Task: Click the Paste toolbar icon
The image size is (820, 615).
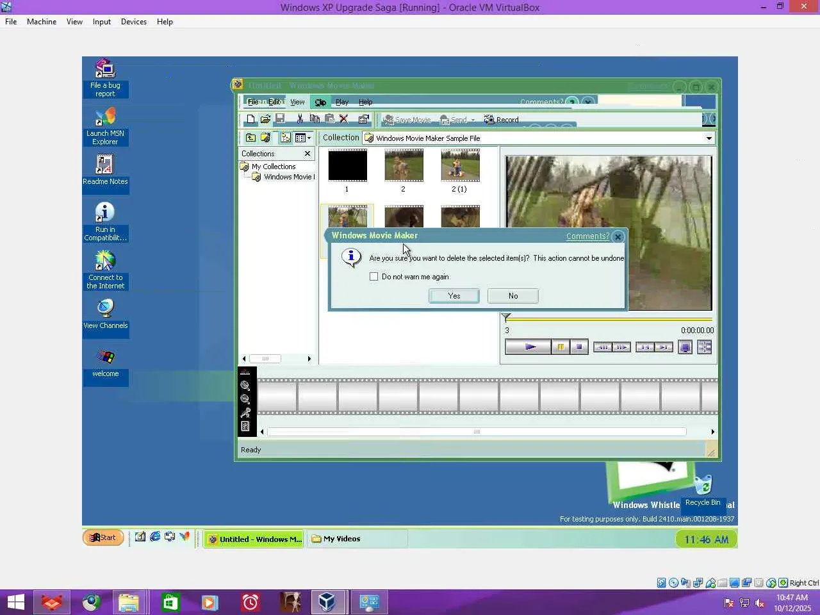Action: (x=329, y=119)
